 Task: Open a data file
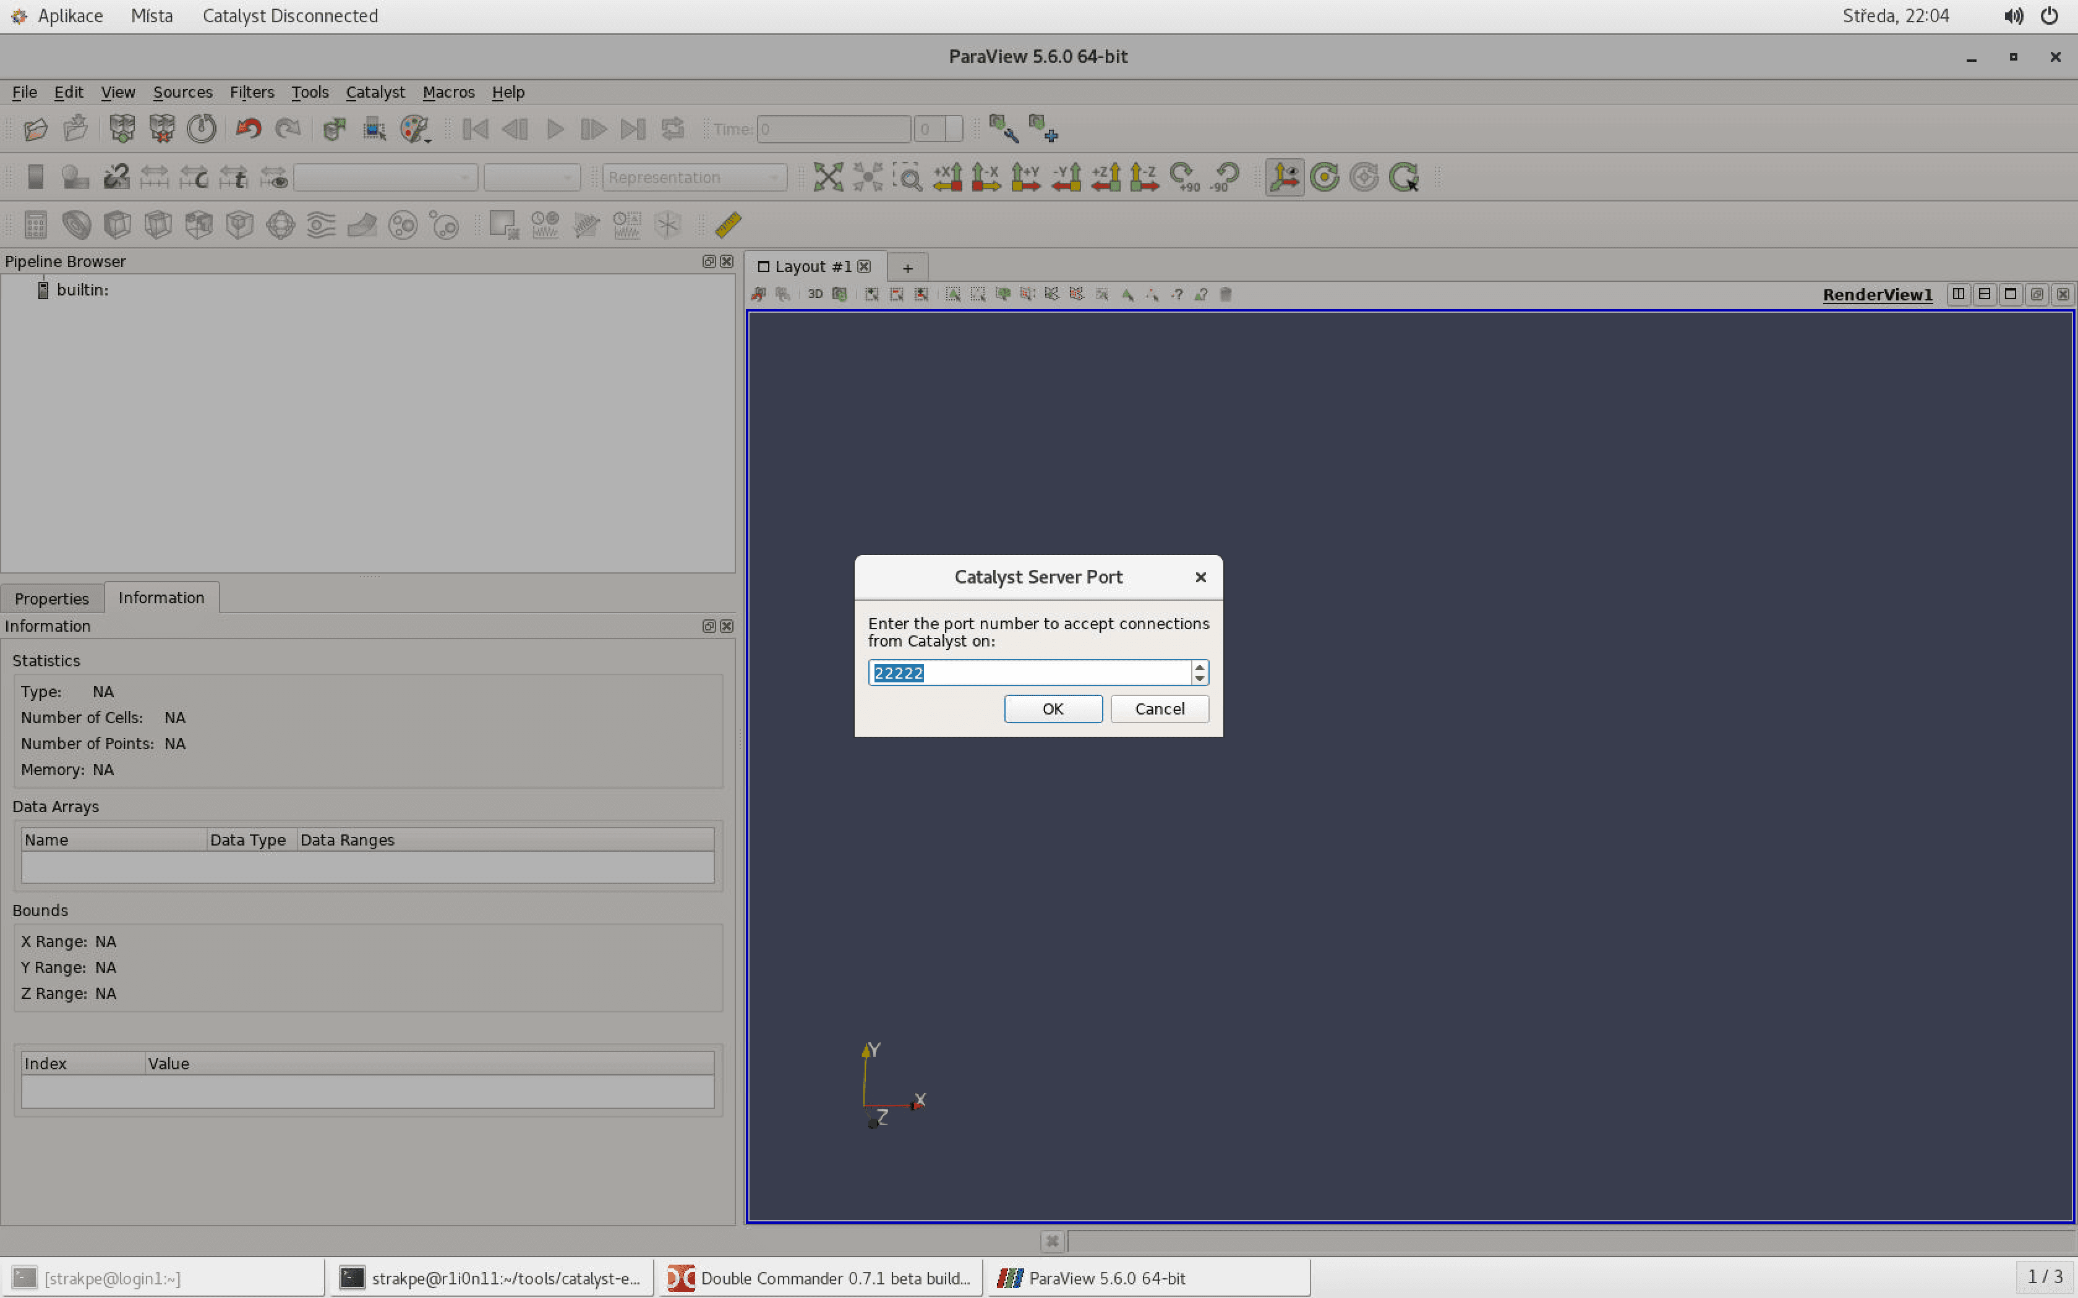point(35,129)
